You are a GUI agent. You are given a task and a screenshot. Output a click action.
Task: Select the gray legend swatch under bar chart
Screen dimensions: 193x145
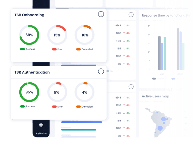[154, 79]
